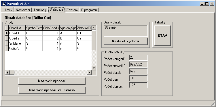Click the Počet kategorií field showing 25

click(138, 58)
